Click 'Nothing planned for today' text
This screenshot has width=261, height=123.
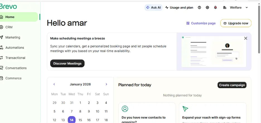182,95
